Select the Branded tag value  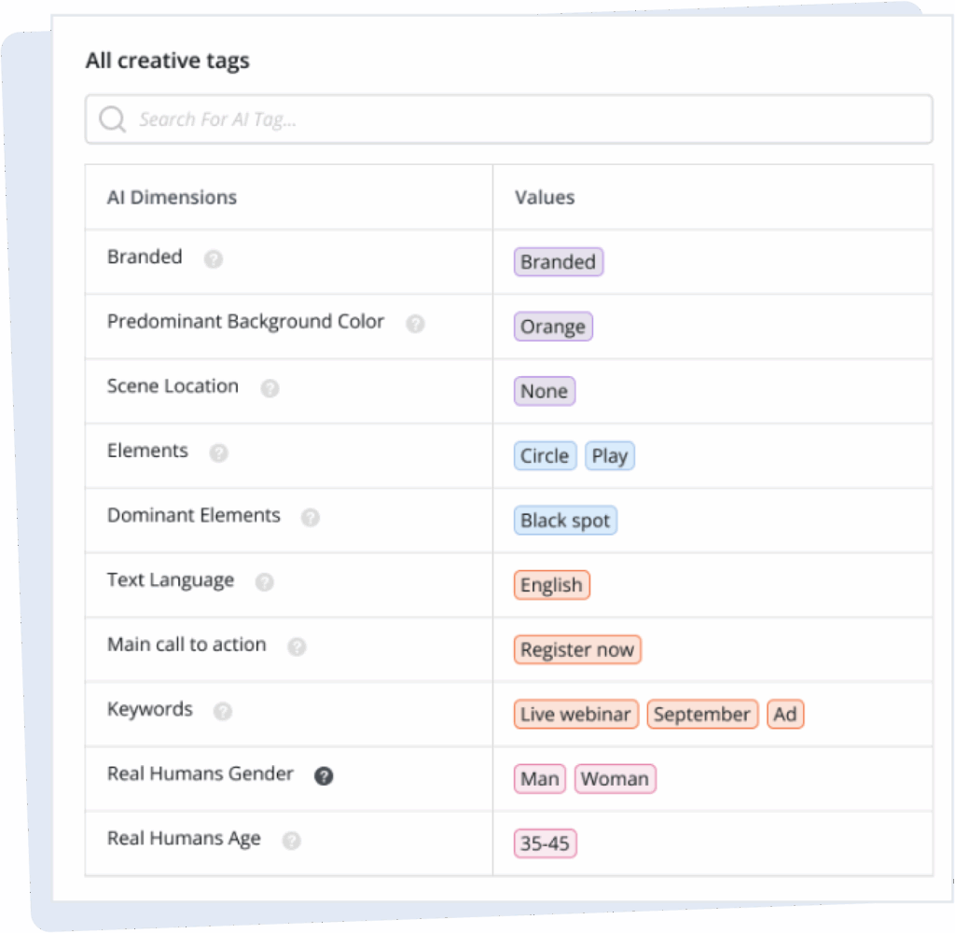(558, 262)
